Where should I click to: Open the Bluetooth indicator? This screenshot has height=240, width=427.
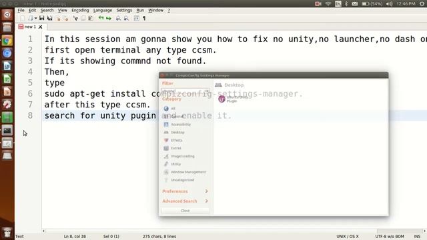[346, 3]
